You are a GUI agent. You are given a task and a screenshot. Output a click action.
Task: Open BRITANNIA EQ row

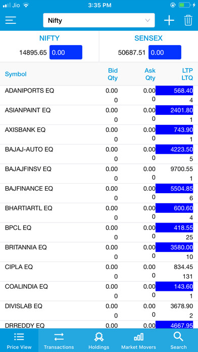click(99, 252)
